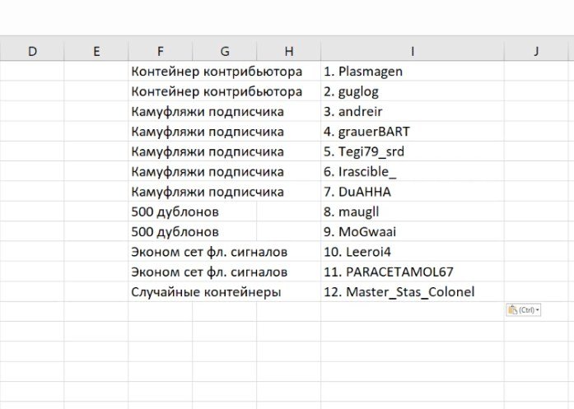The width and height of the screenshot is (574, 409).
Task: Select column G header
Action: point(224,51)
